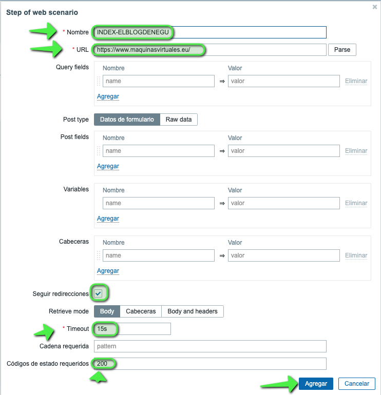Choose Body and headers retrieve mode
Screen dimensions: 381x395
[193, 311]
